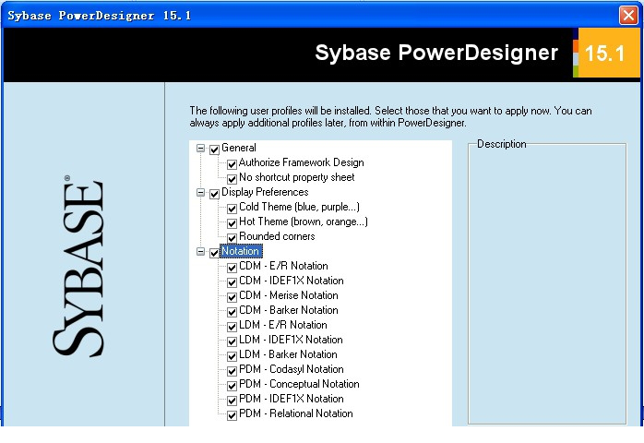
Task: Toggle LDM - E/R Notation checkbox
Action: 233,327
